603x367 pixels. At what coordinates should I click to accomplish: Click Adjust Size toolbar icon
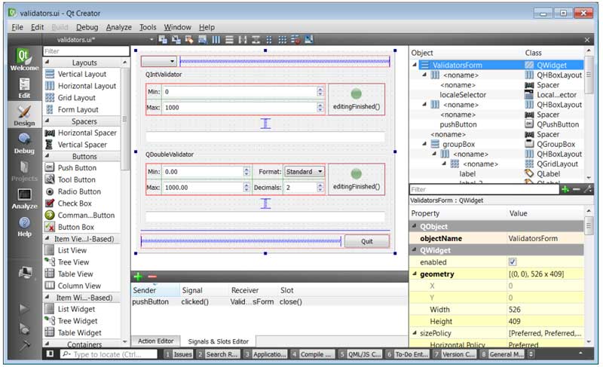(x=309, y=40)
